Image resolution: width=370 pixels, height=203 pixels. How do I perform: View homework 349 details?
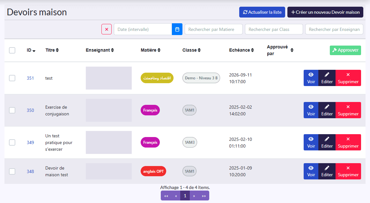tap(311, 142)
